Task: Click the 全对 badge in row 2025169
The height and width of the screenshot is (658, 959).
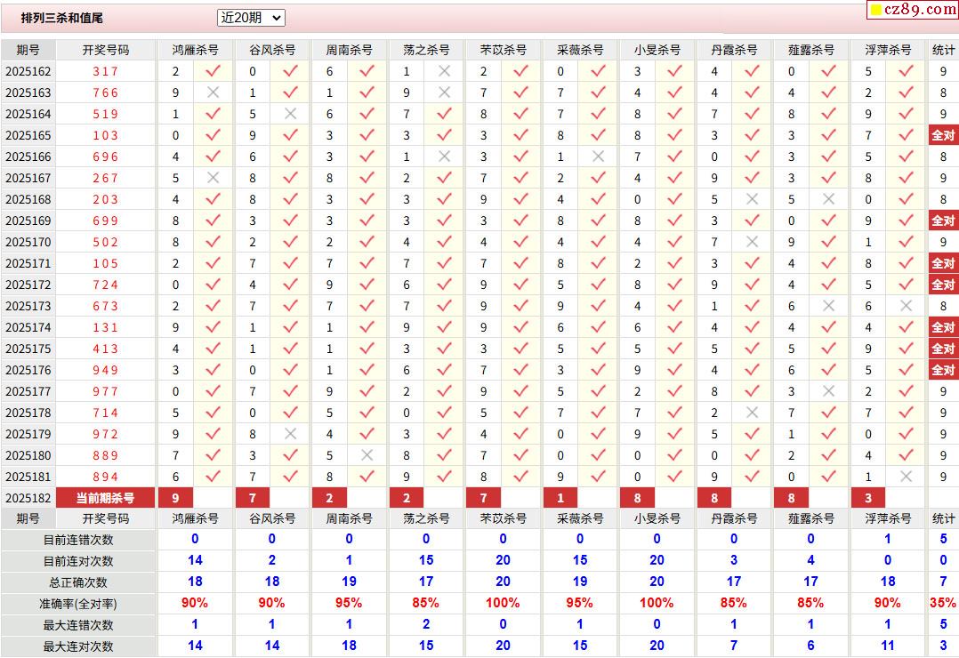Action: coord(943,221)
